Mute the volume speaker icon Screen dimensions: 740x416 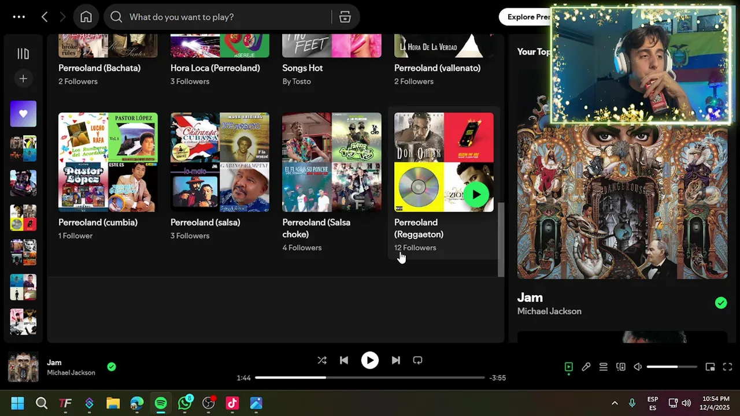pyautogui.click(x=638, y=367)
